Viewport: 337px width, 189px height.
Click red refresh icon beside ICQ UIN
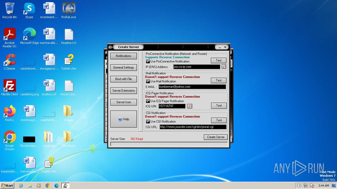tap(190, 106)
